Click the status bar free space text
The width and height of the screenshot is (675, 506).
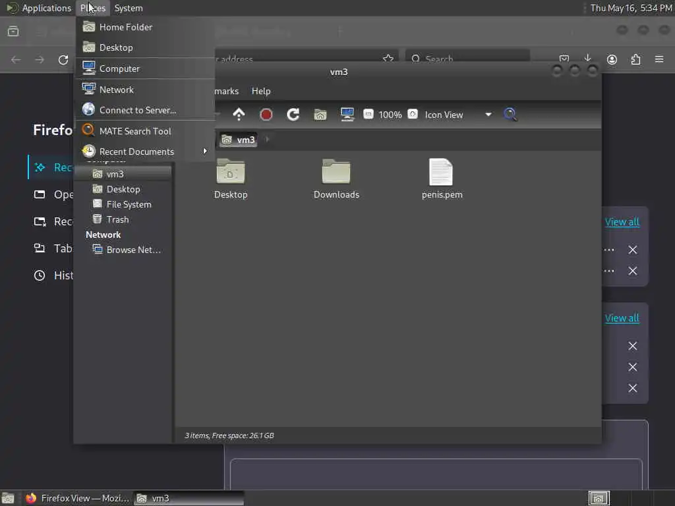[229, 436]
